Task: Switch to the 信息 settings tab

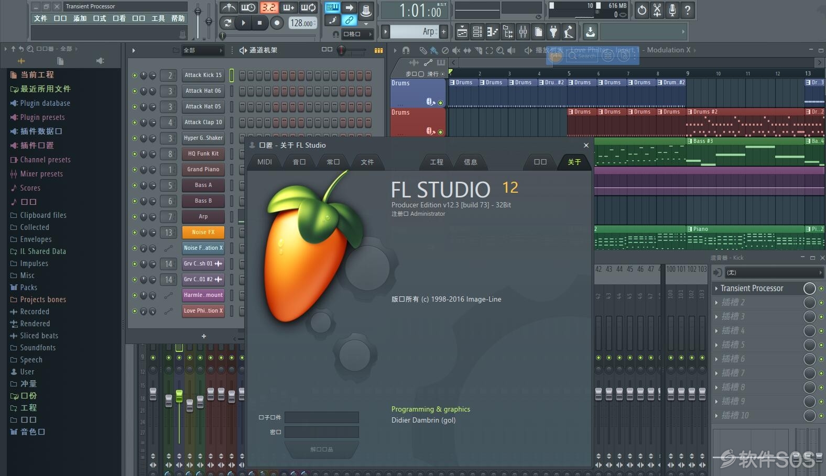Action: point(471,162)
